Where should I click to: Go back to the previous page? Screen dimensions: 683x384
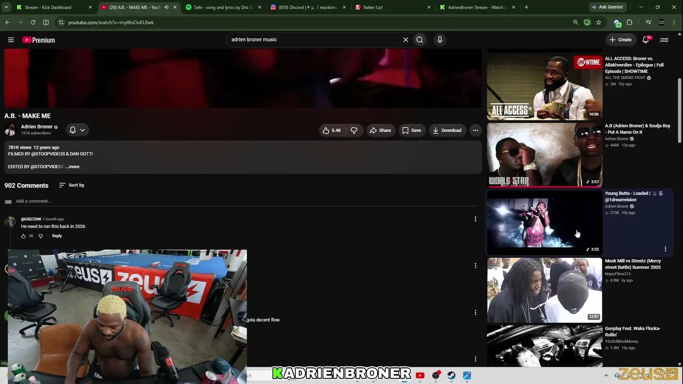(7, 22)
